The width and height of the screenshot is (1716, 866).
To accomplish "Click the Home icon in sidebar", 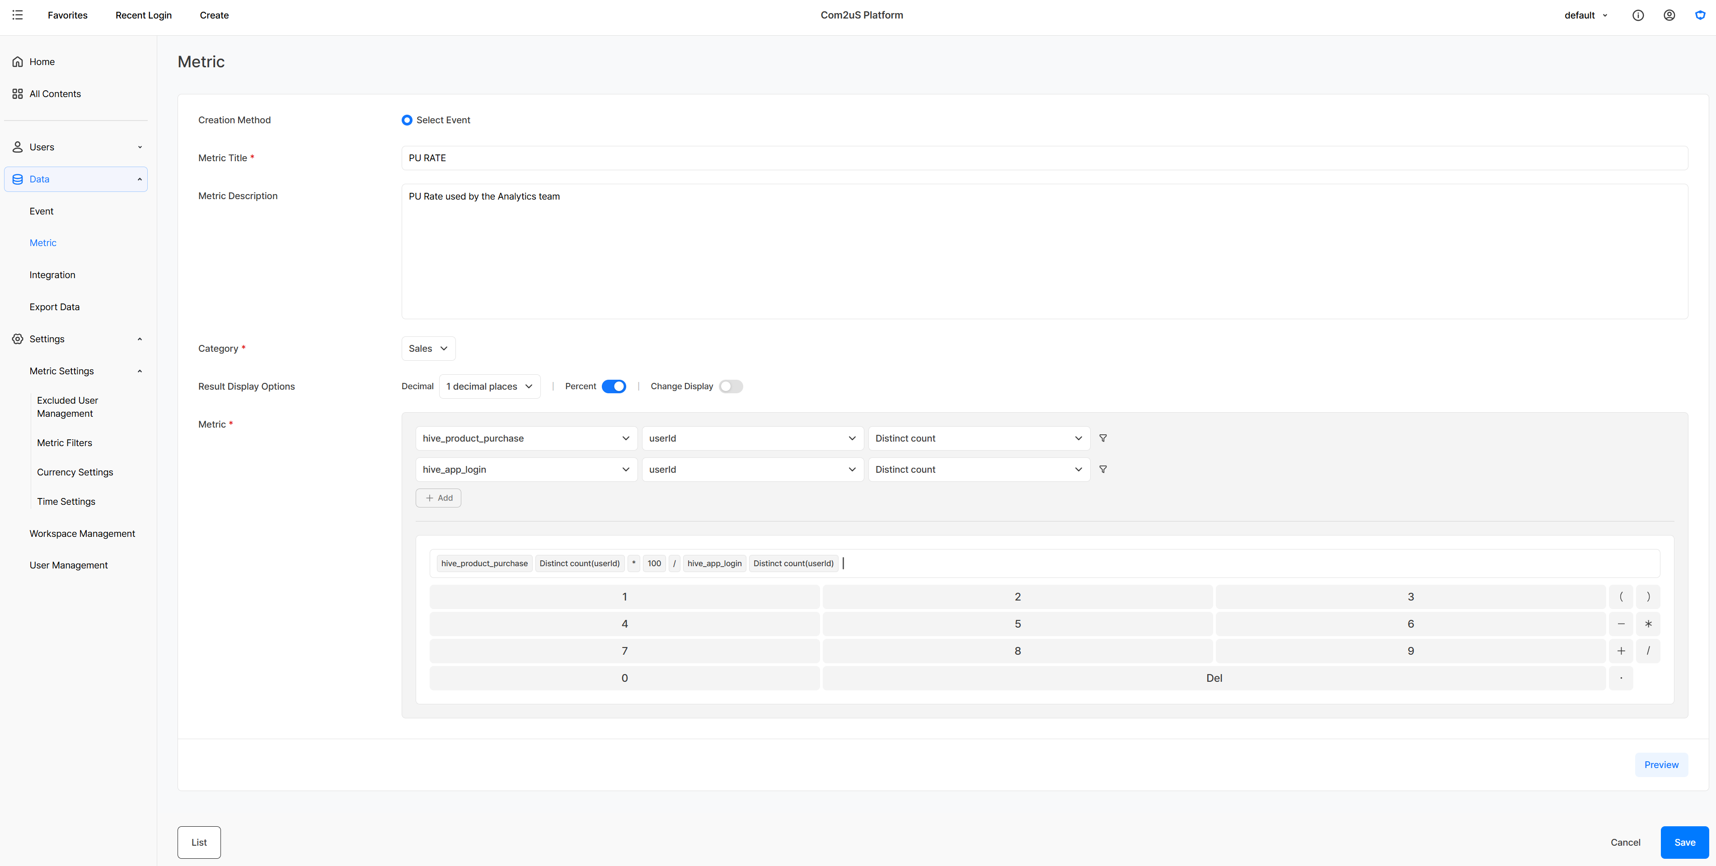I will [x=17, y=62].
